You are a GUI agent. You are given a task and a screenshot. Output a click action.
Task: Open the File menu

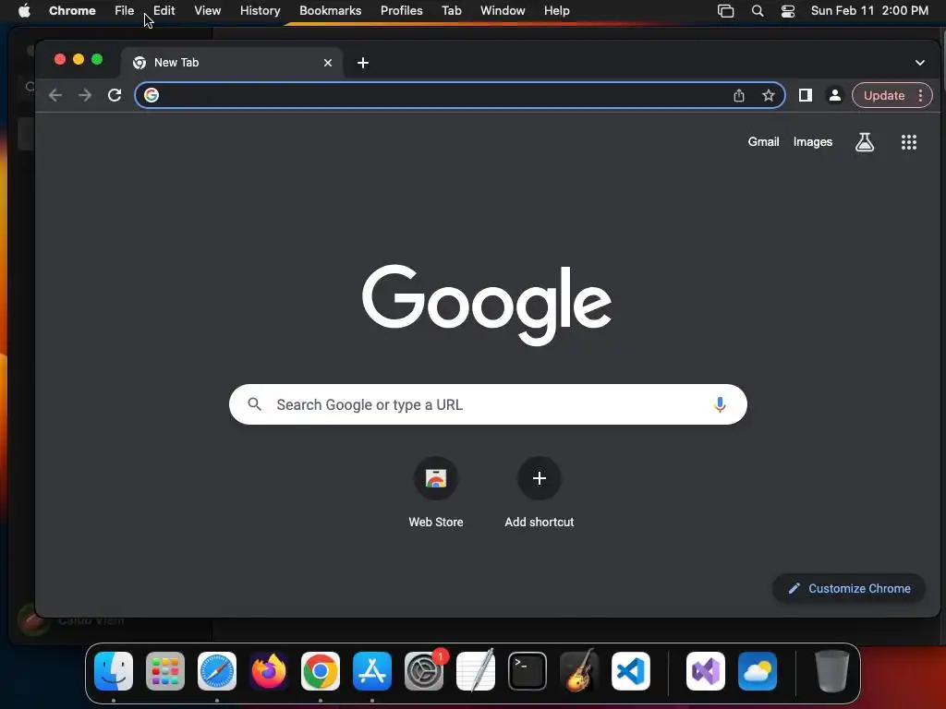[125, 11]
